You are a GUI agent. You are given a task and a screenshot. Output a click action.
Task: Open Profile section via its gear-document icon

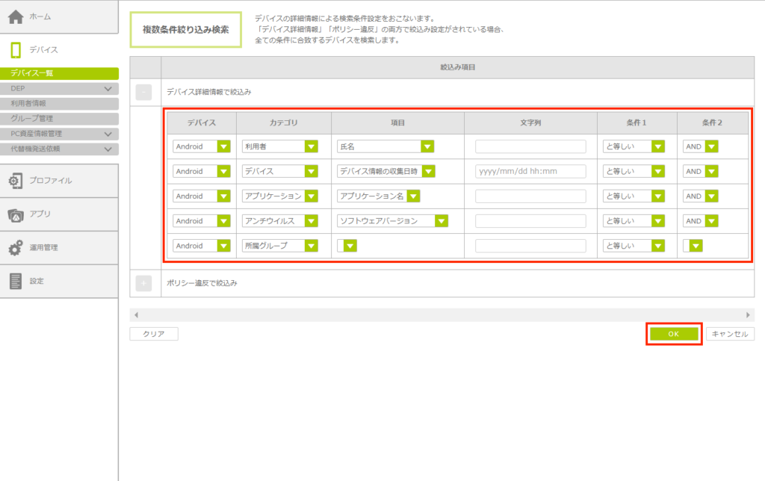tap(16, 181)
